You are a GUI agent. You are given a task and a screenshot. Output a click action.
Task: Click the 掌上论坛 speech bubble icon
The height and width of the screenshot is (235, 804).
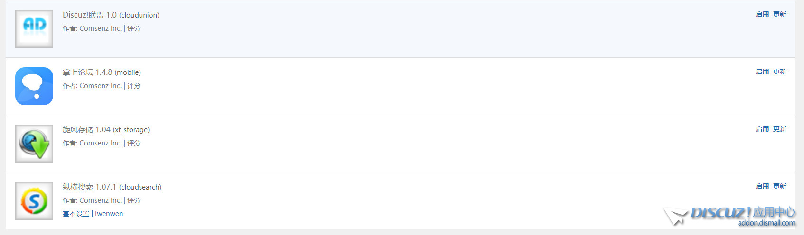tap(34, 86)
